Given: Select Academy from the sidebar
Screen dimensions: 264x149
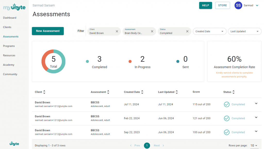Looking at the screenshot, I should pos(8,65).
